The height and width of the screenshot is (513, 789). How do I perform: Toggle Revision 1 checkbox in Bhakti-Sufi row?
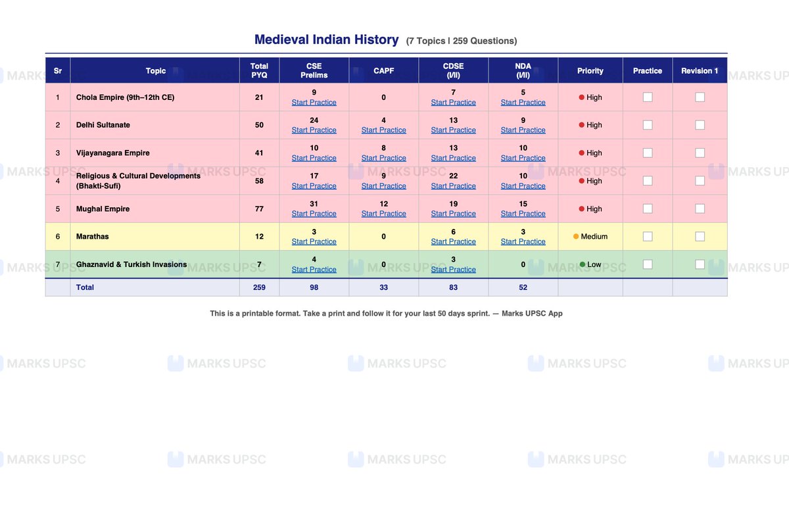[x=700, y=180]
